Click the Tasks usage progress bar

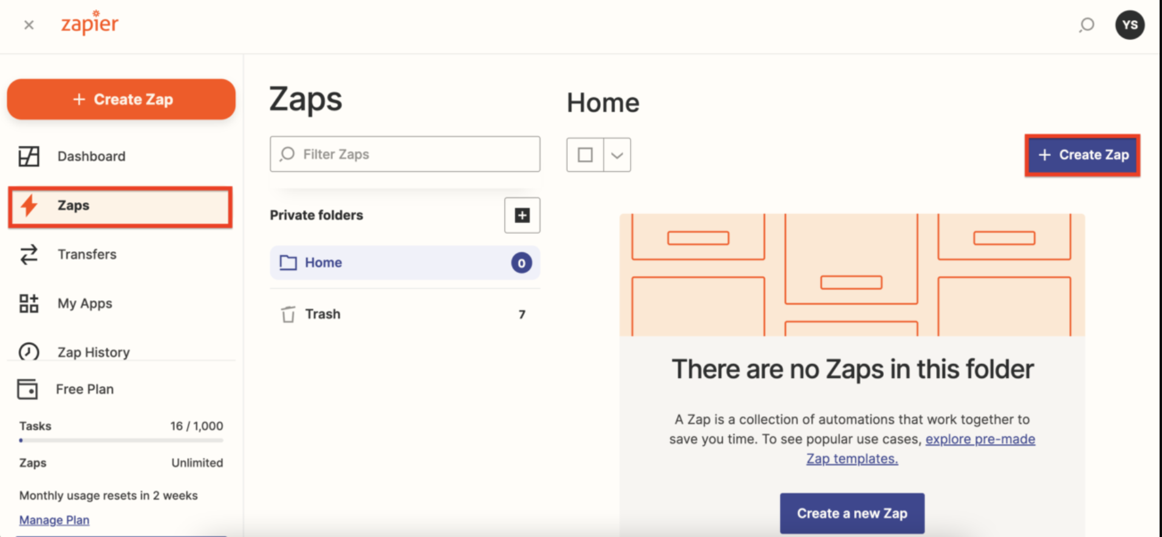pyautogui.click(x=121, y=441)
